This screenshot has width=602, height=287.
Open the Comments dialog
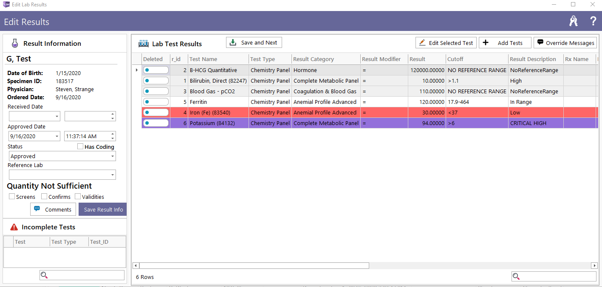53,209
